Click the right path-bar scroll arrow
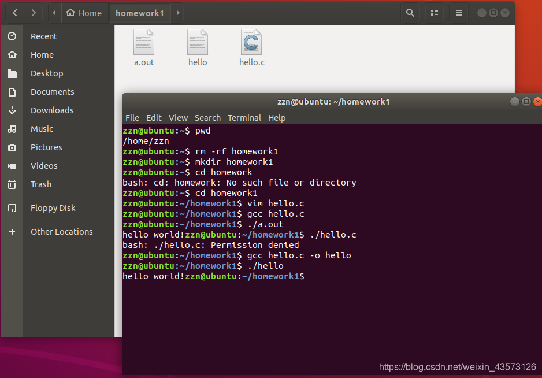This screenshot has height=378, width=542. [178, 13]
